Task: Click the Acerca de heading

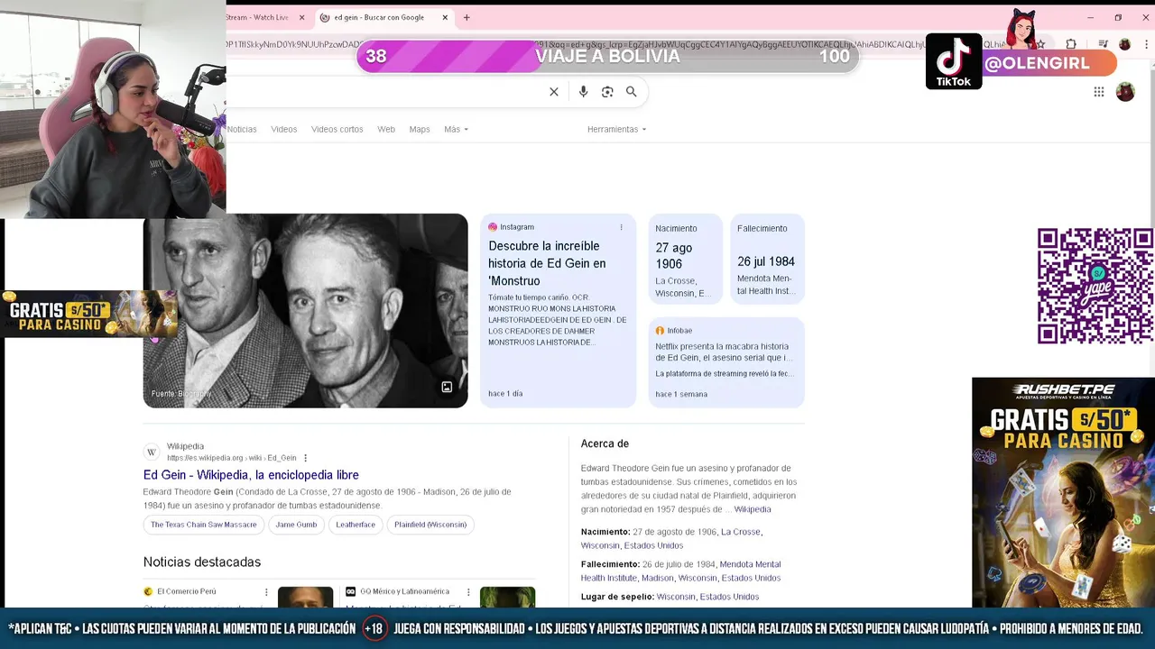Action: coord(605,444)
